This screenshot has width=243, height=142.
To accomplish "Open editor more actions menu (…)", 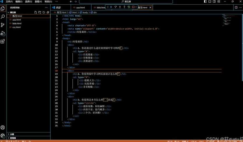I will click(240, 8).
